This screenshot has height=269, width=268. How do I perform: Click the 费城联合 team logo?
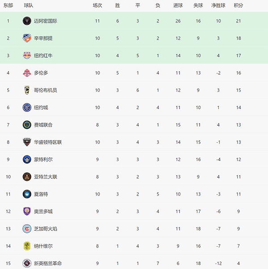27,125
